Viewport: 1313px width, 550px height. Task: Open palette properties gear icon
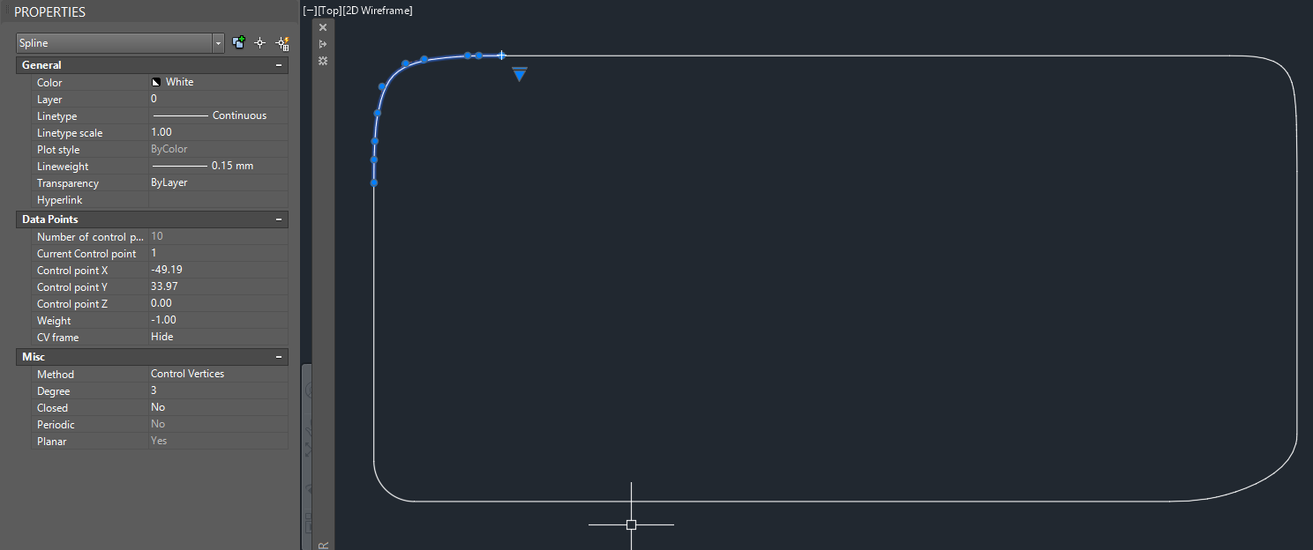coord(323,61)
